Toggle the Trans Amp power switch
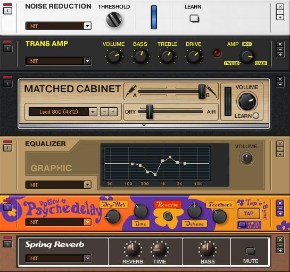The height and width of the screenshot is (272, 290). coord(7,49)
